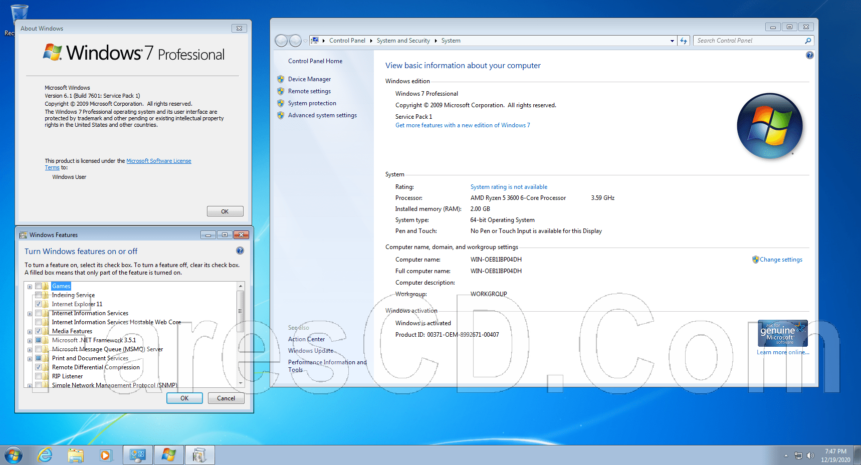Click the search magnifier in Control Panel
861x465 pixels.
click(x=808, y=41)
